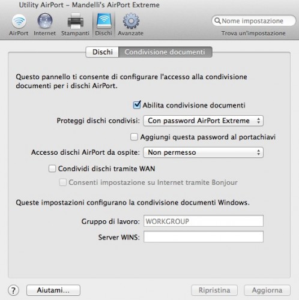299x300 pixels.
Task: Open Accesso dischi AirPort da ospite dropdown
Action: coord(203,152)
